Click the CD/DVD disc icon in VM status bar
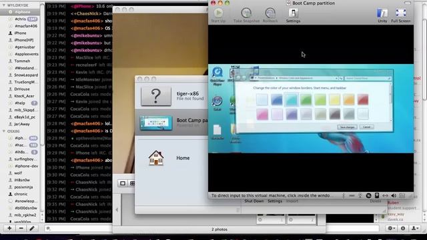The image size is (427, 240). [368, 195]
